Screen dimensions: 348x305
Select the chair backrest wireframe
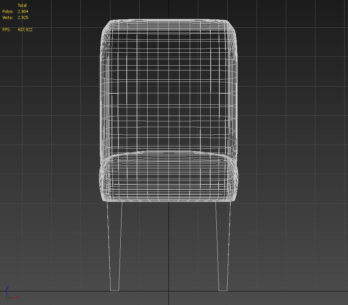168,89
